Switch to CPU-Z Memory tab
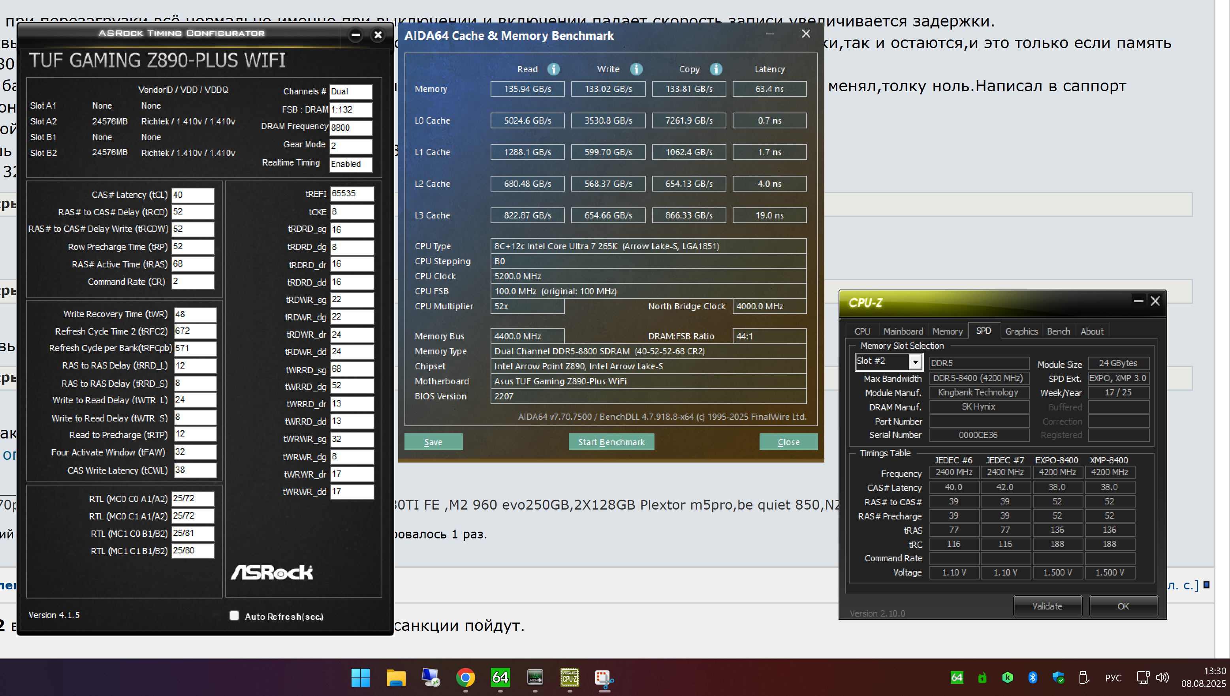 click(x=947, y=331)
